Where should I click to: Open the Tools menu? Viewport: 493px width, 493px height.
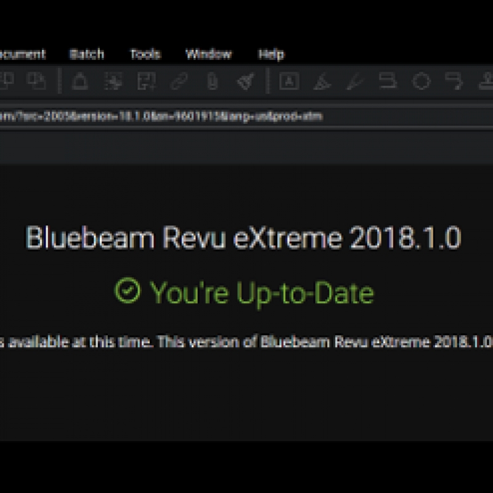[x=145, y=54]
